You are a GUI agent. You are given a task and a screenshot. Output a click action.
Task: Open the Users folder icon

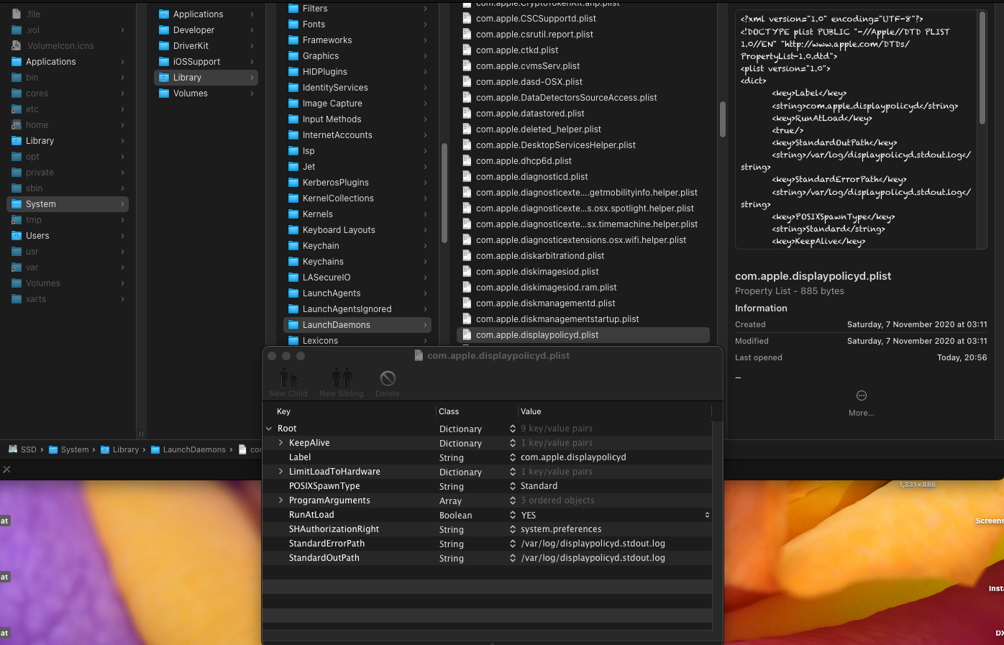(17, 236)
